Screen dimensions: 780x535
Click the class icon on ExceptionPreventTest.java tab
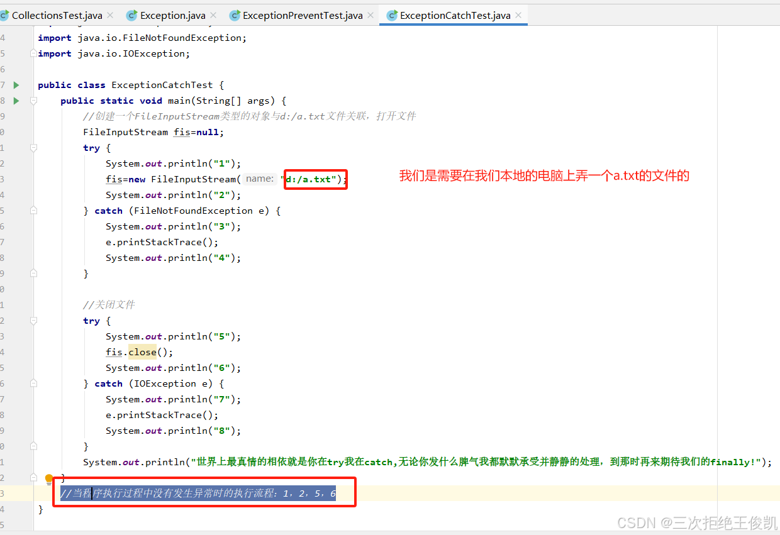pyautogui.click(x=233, y=14)
